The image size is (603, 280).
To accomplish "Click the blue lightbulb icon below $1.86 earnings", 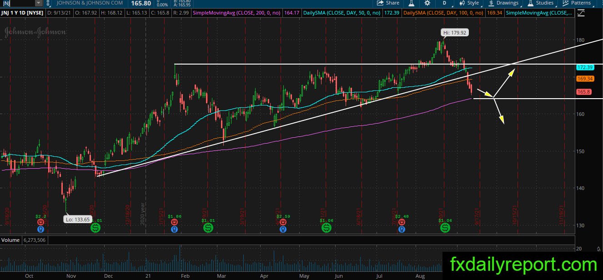I will (x=174, y=230).
